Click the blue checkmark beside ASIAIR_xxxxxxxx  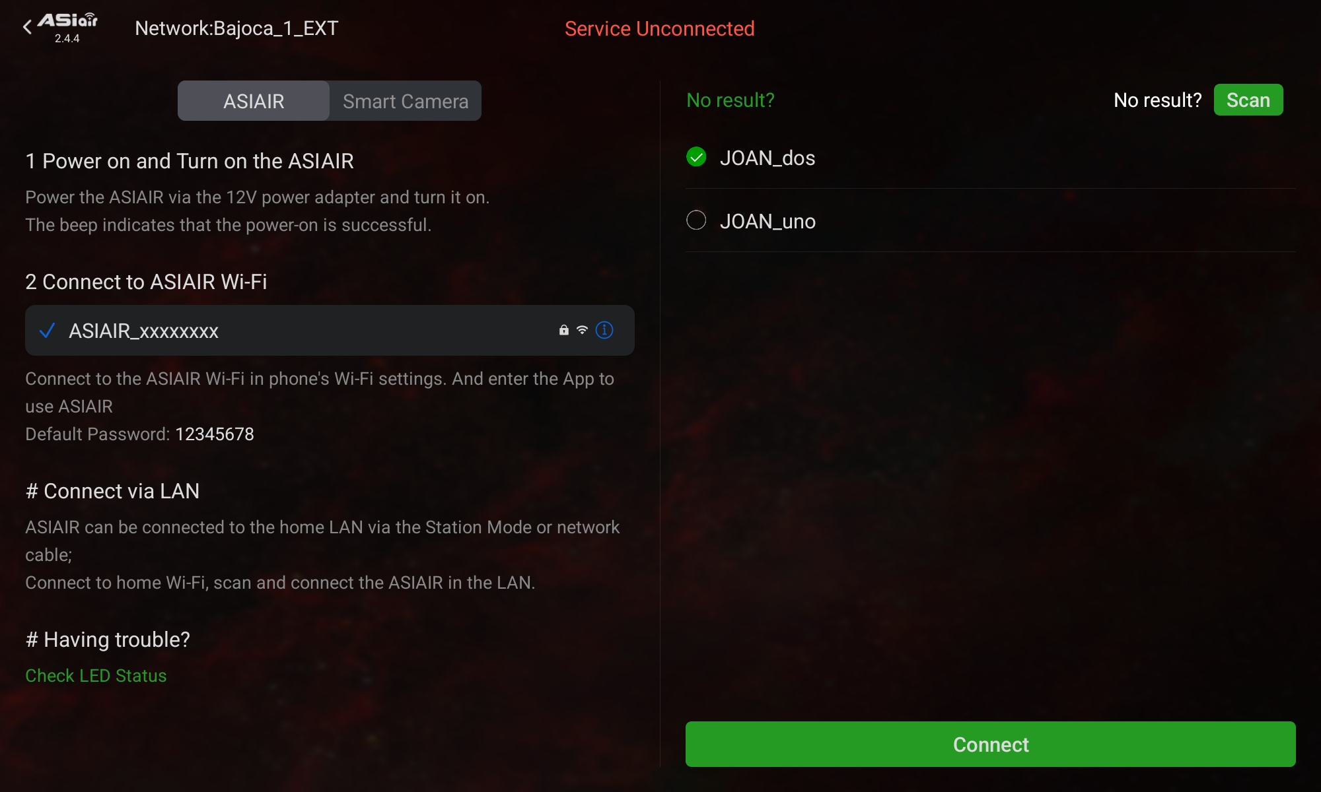[x=47, y=331]
